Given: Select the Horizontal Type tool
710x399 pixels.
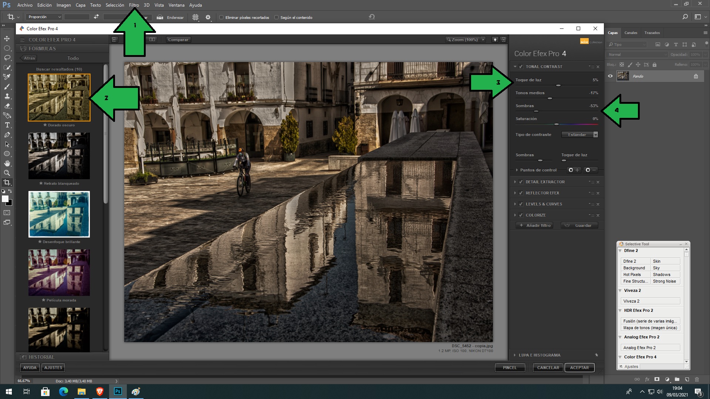Looking at the screenshot, I should (x=7, y=125).
